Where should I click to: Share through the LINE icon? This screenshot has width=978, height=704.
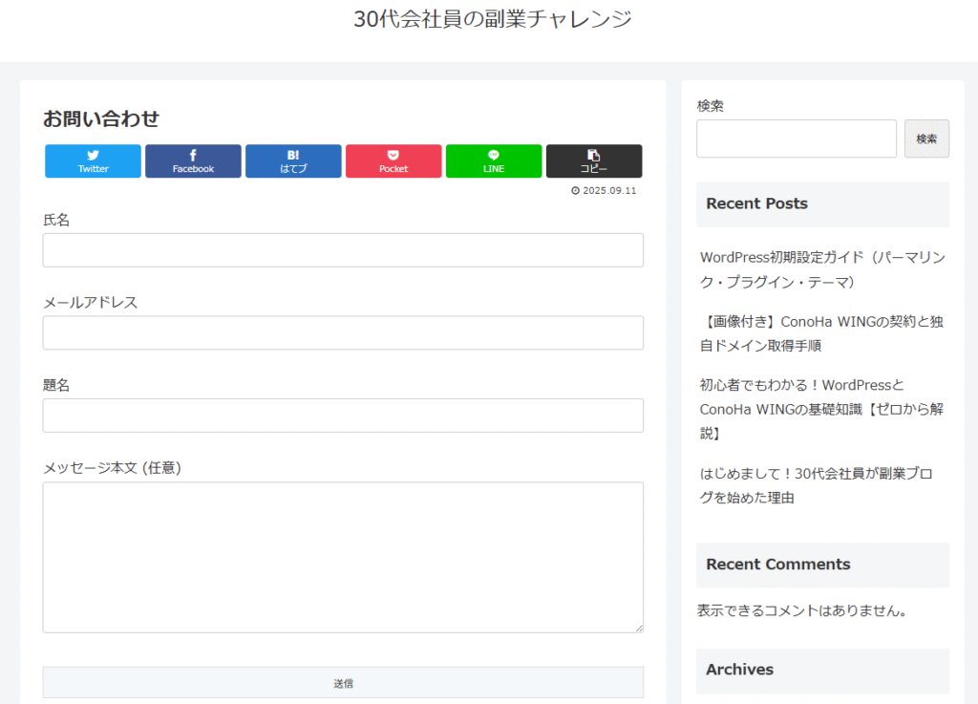[x=494, y=155]
